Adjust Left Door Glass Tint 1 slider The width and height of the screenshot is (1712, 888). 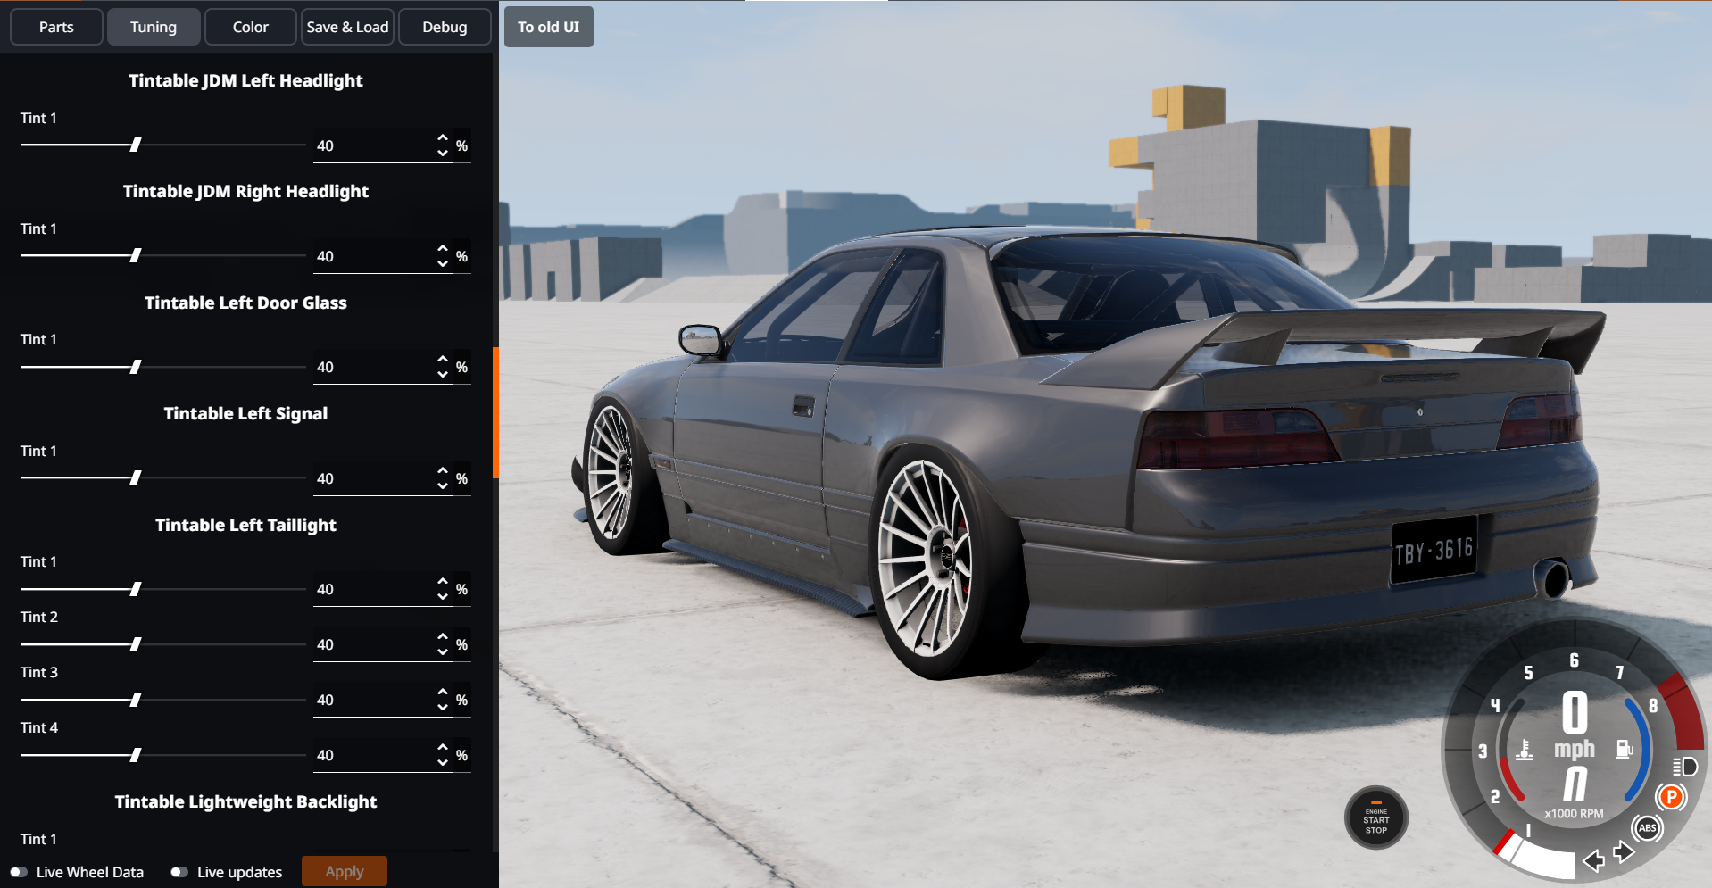coord(162,367)
